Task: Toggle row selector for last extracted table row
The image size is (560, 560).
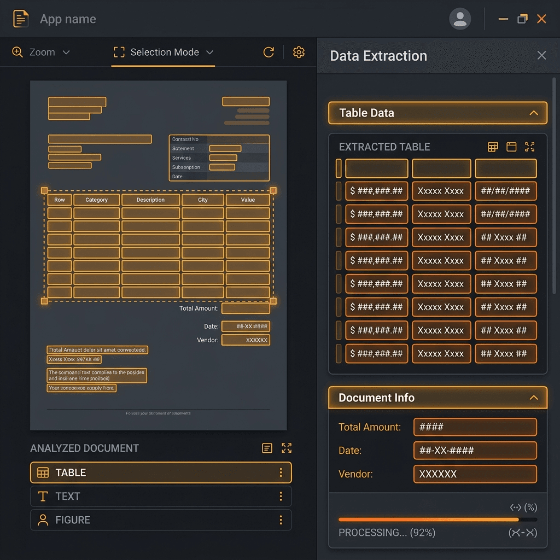Action: 339,354
